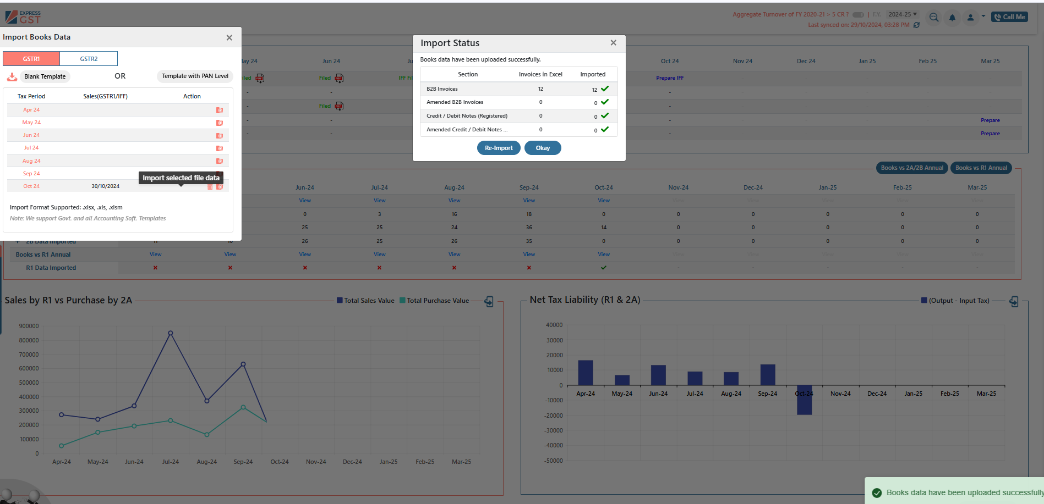Screen dimensions: 1044x504
Task: Open the Express GST logo home
Action: point(23,17)
